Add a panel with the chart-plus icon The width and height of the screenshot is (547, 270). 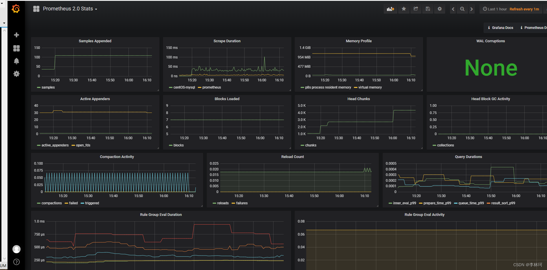(x=390, y=9)
